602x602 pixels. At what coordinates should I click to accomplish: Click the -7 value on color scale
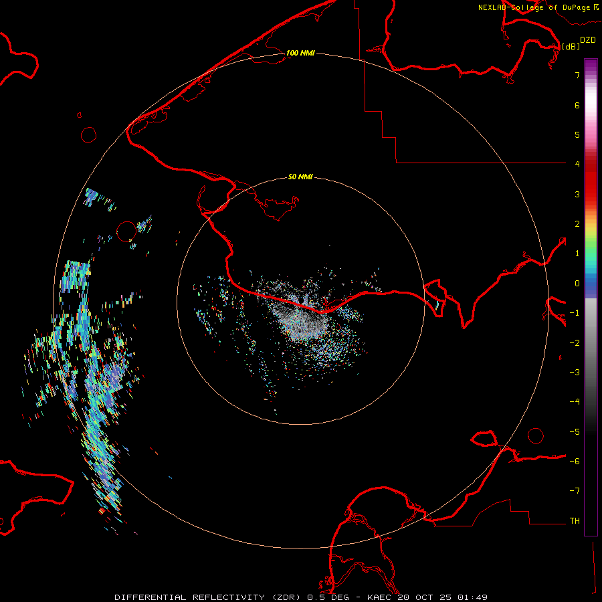[575, 491]
